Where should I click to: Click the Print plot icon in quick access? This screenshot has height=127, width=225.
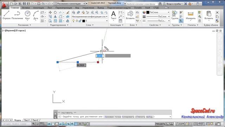point(39,4)
